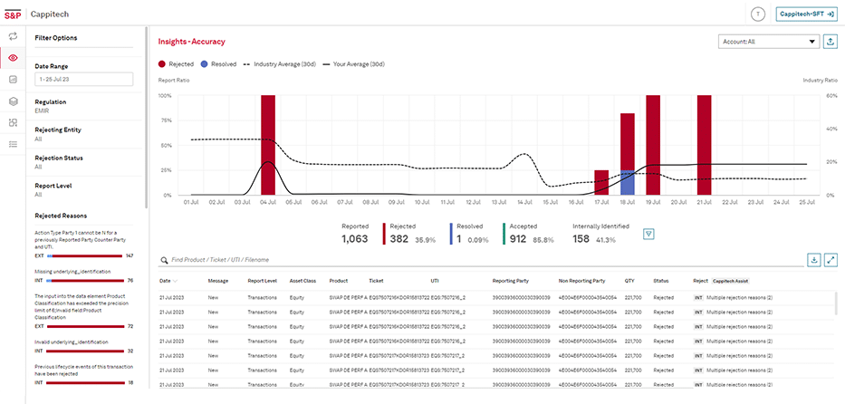
Task: Open the chart sidebar icon
Action: pos(13,80)
